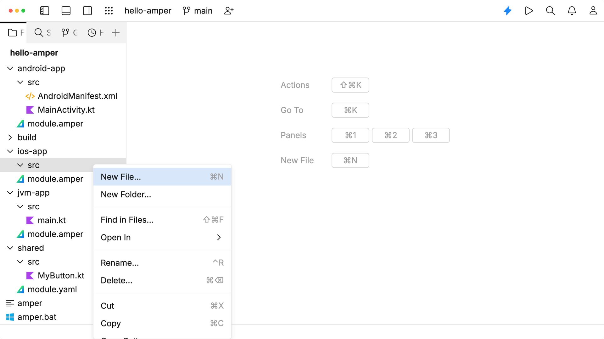Viewport: 604px width, 339px height.
Task: Open the notifications bell
Action: click(572, 11)
